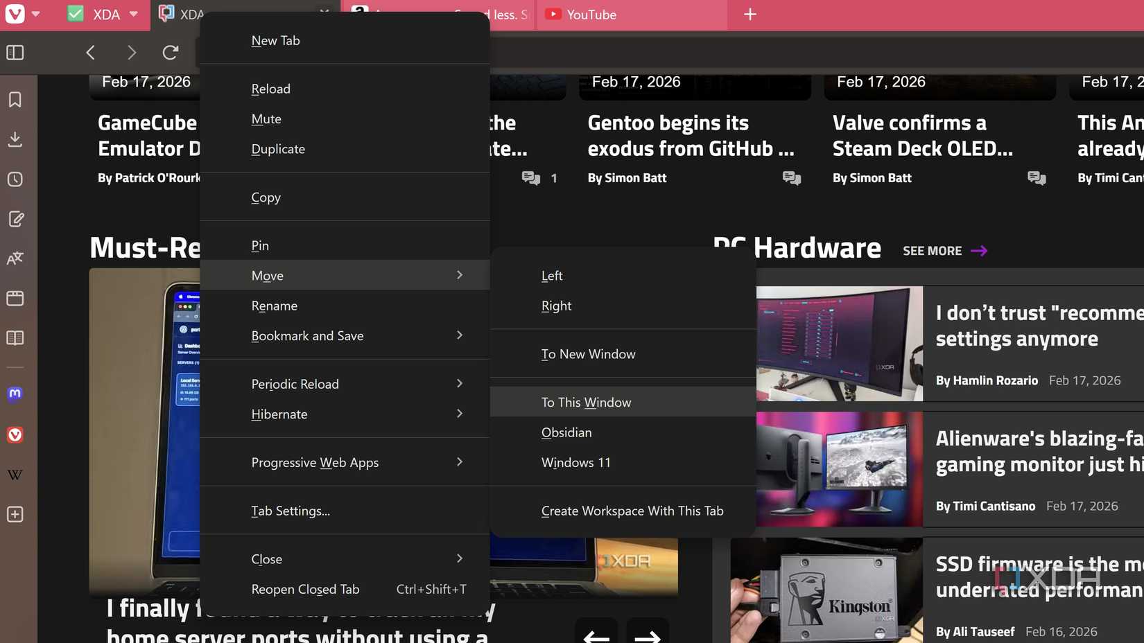Open the Alienware monitor article thumbnail
Screen dimensions: 1144x643
click(x=839, y=469)
